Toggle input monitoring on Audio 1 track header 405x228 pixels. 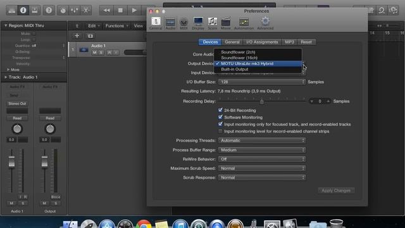[x=116, y=53]
